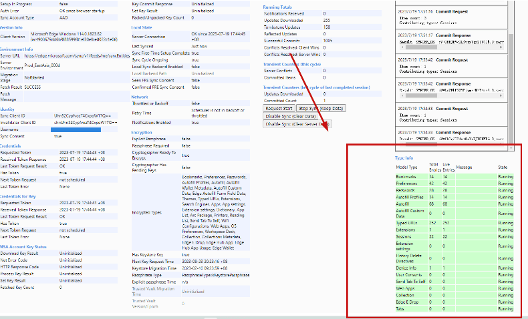Image resolution: width=528 pixels, height=319 pixels.
Task: Click the Environment Info section heading
Action: [x=17, y=49]
